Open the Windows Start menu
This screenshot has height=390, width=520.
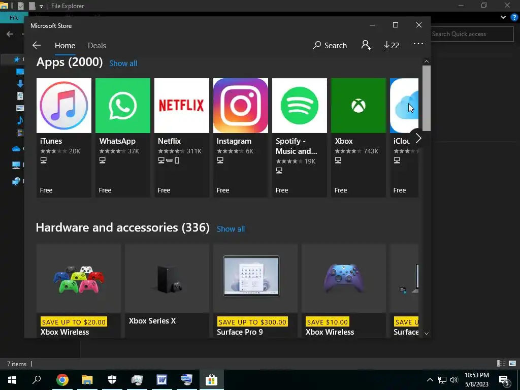[x=12, y=380]
